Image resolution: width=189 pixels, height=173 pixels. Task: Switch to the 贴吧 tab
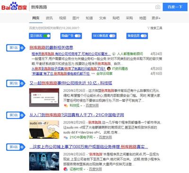(x=116, y=18)
